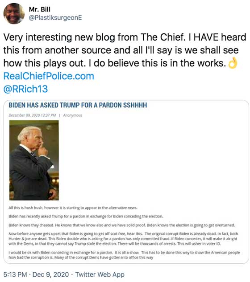Open the 5:13 PM tweet timestamp
Screen dimensions: 250x282
[15, 274]
